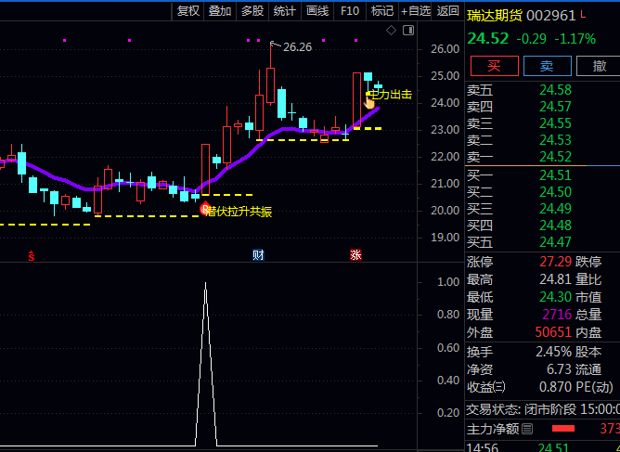Viewport: 620px width, 452px height.
Task: Click 最低 value 24.30
Action: coord(555,297)
